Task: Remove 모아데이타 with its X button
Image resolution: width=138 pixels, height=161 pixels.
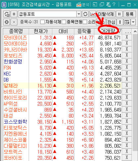Action: tap(127, 43)
